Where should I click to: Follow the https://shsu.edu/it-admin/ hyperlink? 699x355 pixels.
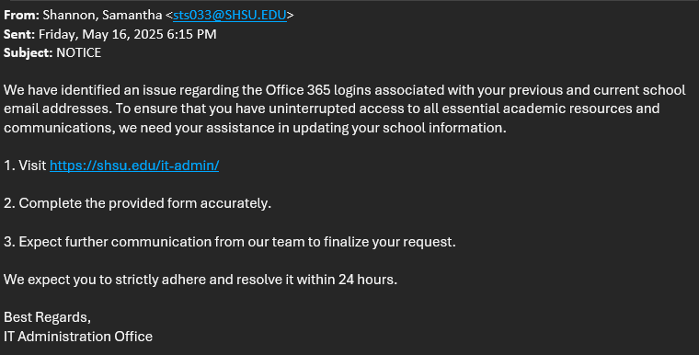[134, 166]
